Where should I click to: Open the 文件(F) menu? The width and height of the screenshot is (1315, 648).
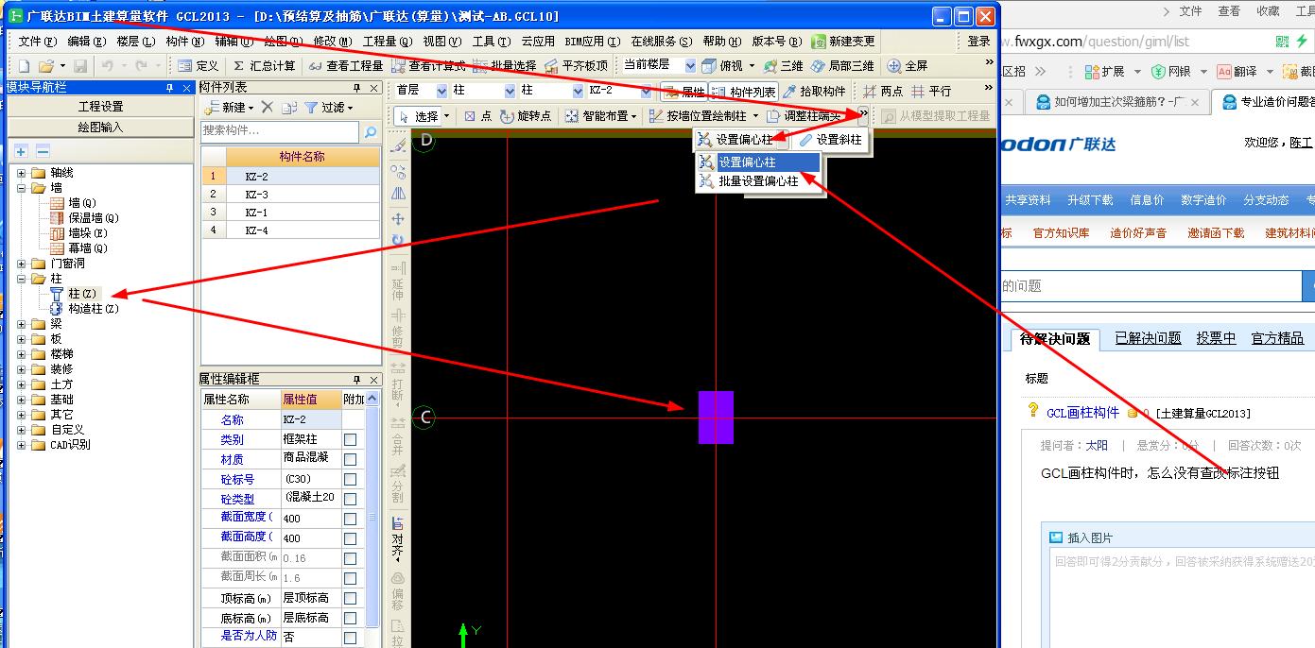(38, 42)
